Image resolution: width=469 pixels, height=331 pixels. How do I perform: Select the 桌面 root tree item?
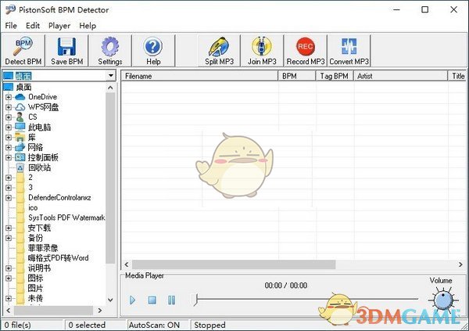tap(23, 87)
